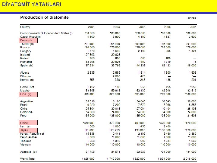Click Japan 2004 value 126 255
Image resolution: width=217 pixels, height=163 pixels.
115,130
